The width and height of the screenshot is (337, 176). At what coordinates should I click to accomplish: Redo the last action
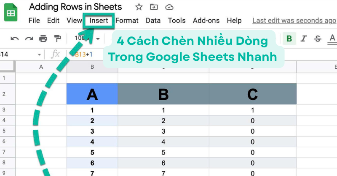[x=29, y=39]
